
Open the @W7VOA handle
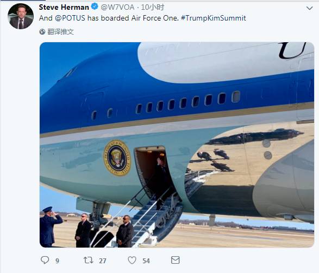(x=117, y=7)
